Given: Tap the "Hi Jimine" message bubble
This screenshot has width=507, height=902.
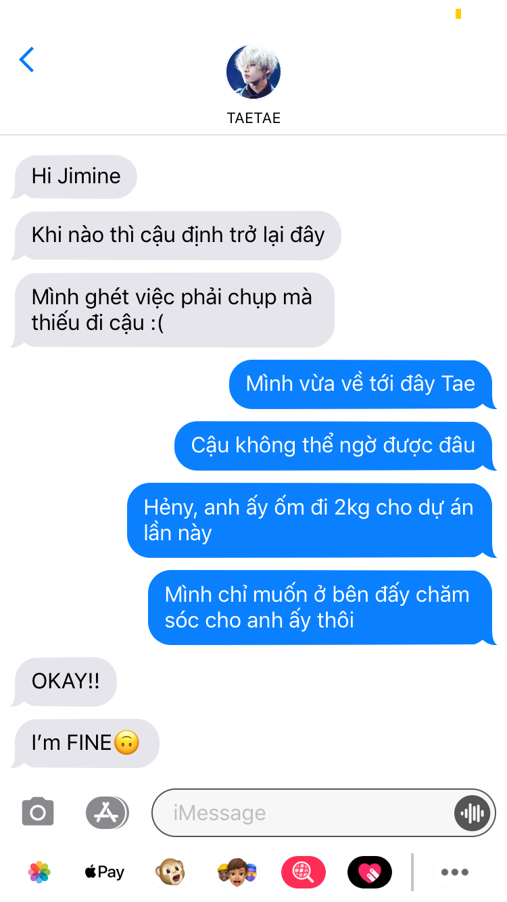Looking at the screenshot, I should click(74, 176).
